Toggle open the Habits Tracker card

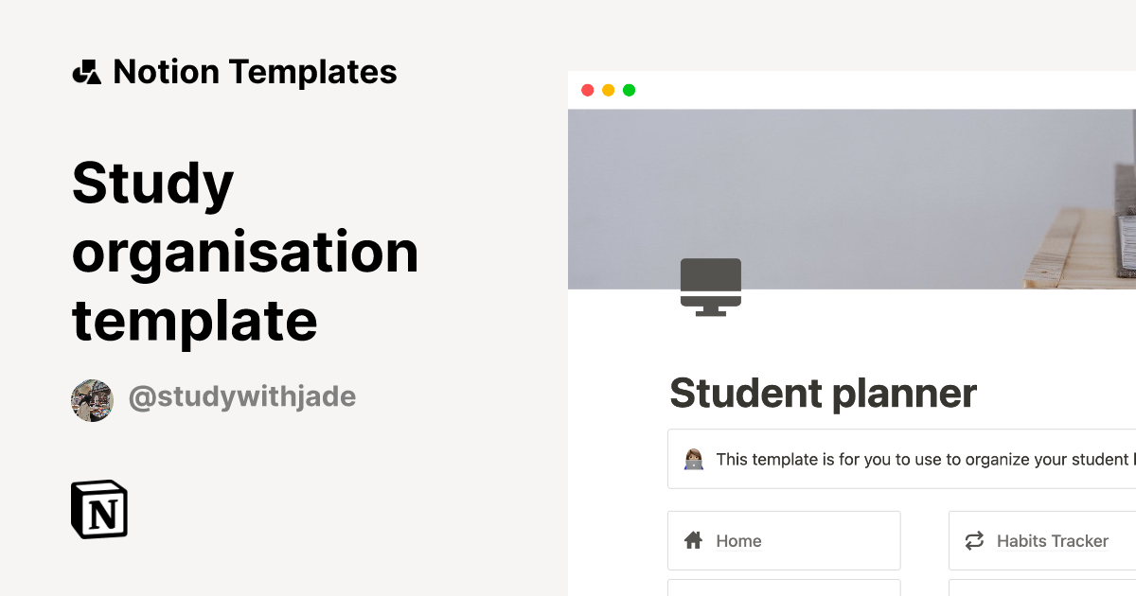tap(1051, 540)
